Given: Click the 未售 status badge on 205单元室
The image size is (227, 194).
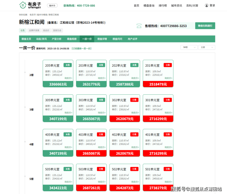Looking at the screenshot, I should pos(67,65).
